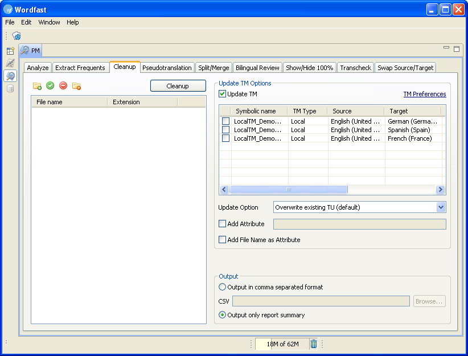The image size is (468, 356).
Task: Click the Spanish (Spain) target cell
Action: pos(413,130)
